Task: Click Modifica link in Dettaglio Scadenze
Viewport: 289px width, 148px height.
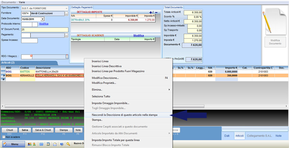Action: pyautogui.click(x=138, y=35)
